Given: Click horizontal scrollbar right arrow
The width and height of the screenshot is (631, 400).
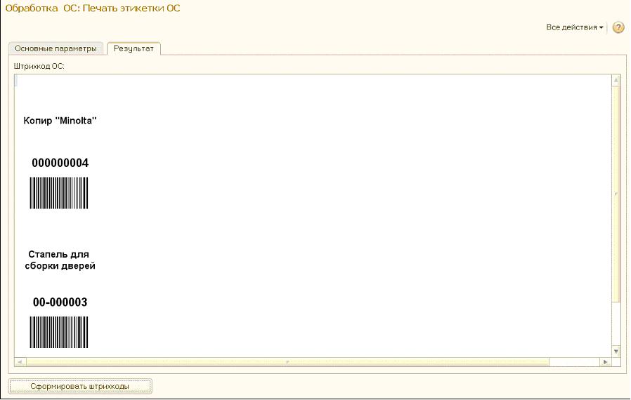Looking at the screenshot, I should [x=605, y=362].
